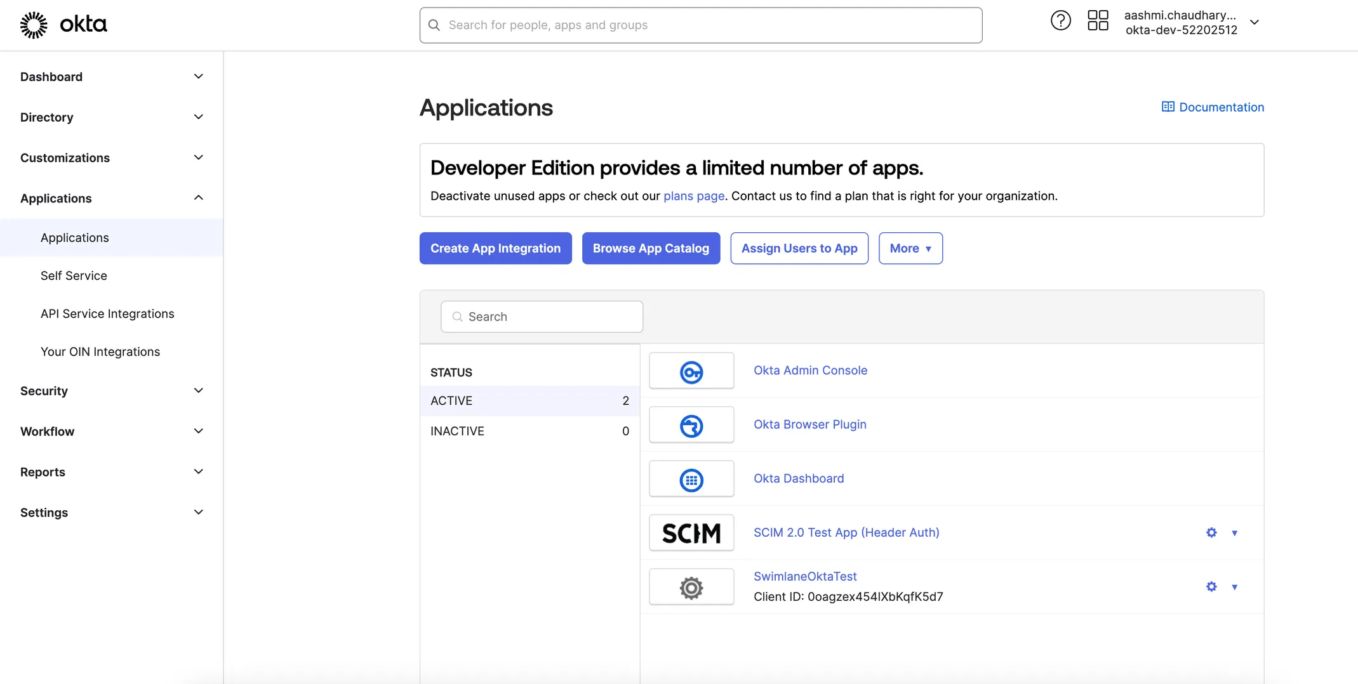Click the Applications page heading

pyautogui.click(x=486, y=108)
